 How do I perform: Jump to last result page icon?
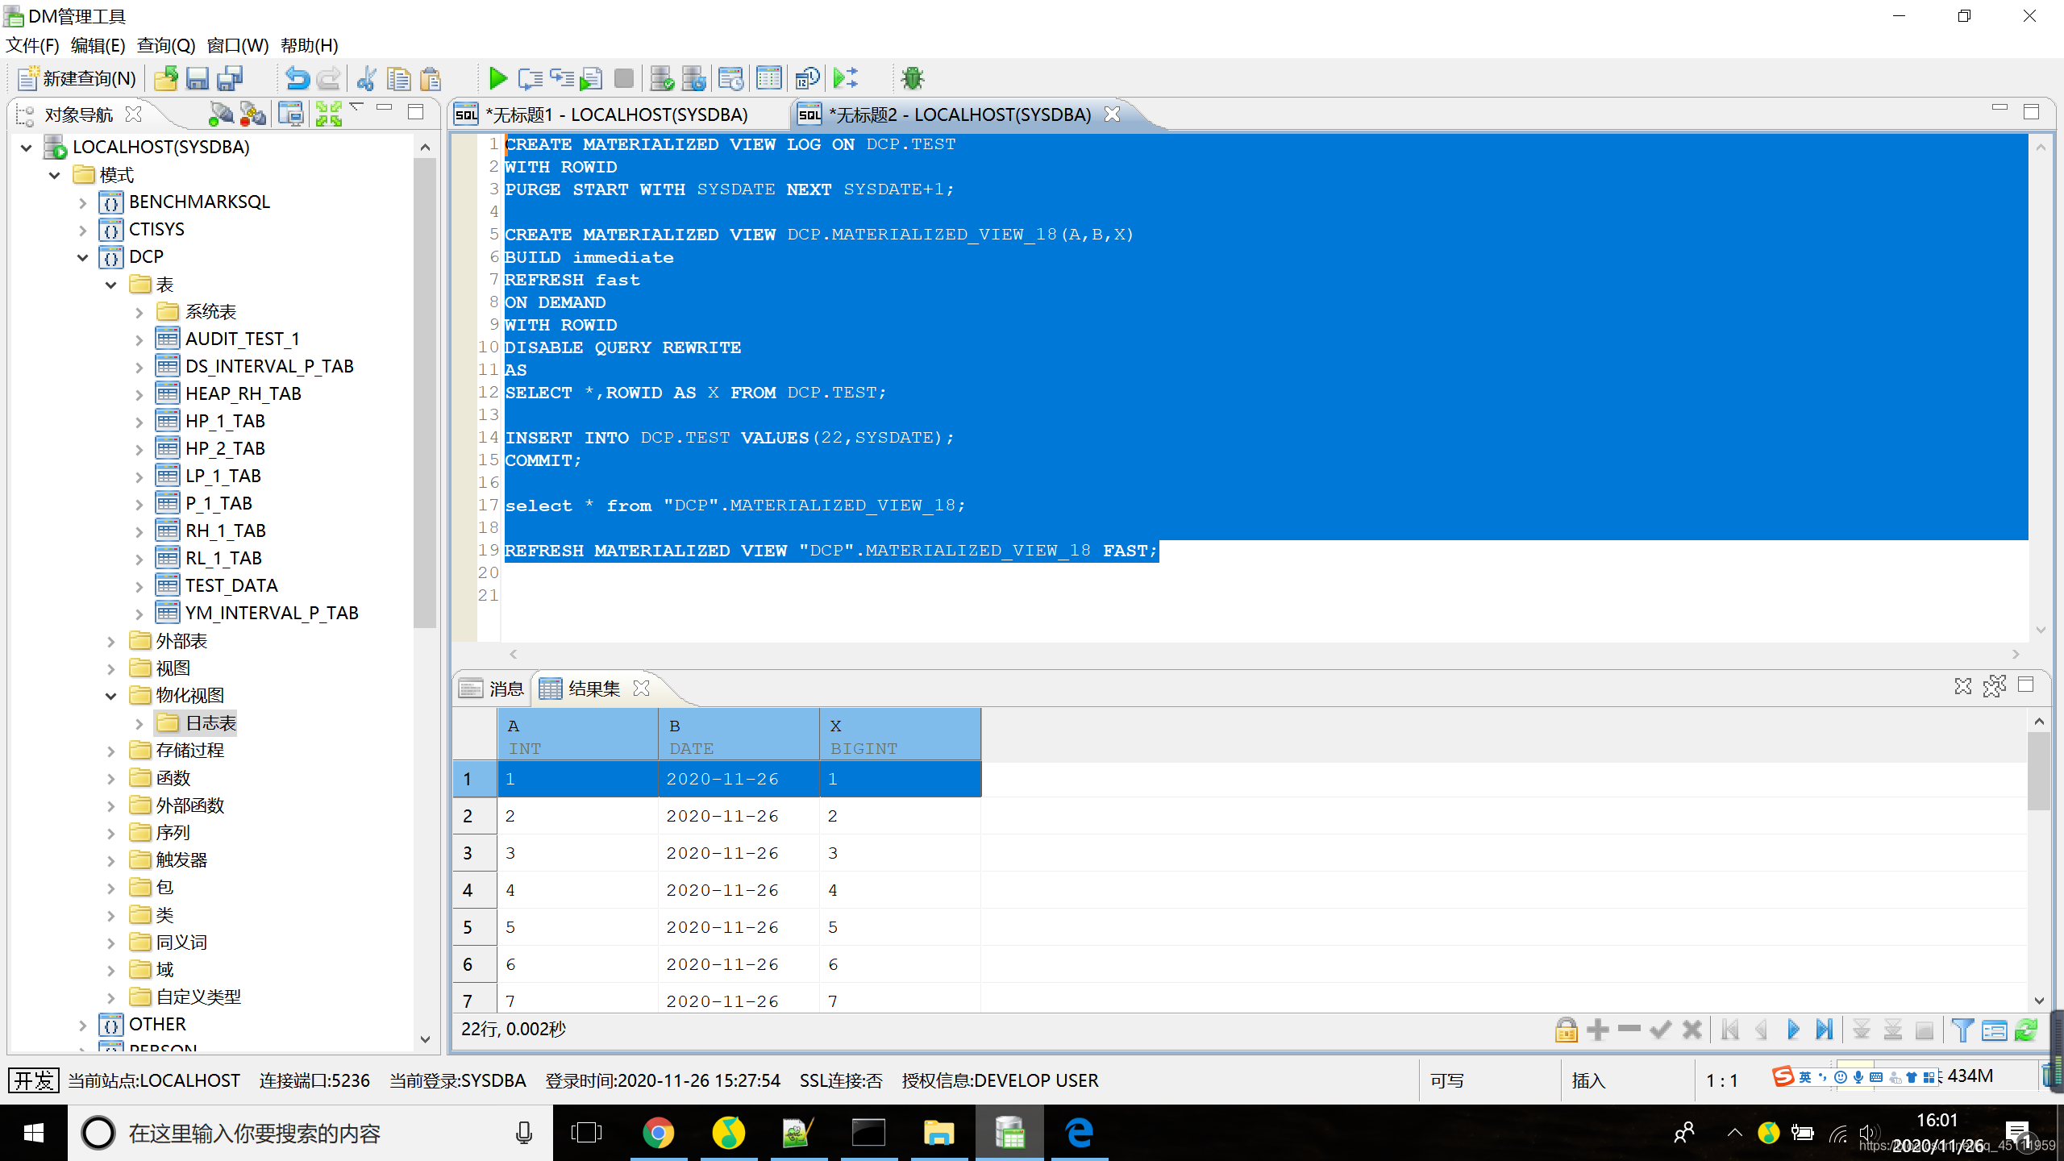pyautogui.click(x=1825, y=1030)
